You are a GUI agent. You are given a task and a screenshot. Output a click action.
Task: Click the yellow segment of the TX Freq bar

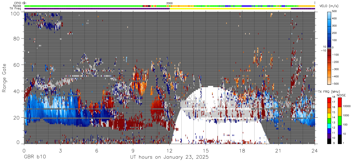(x=230, y=9)
